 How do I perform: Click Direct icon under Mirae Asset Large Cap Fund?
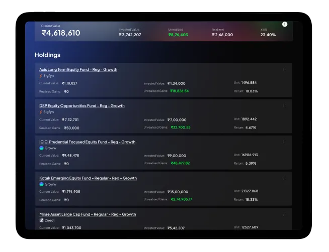click(x=41, y=220)
